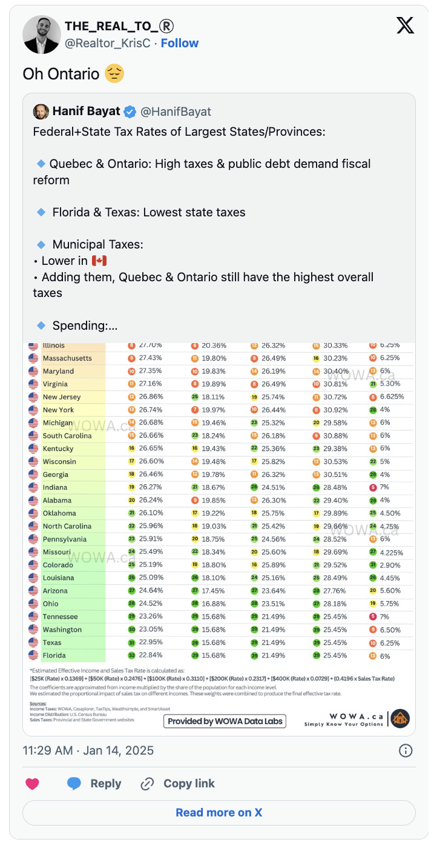Like the tweet with heart icon
Viewport: 437px width, 851px height.
pyautogui.click(x=33, y=784)
